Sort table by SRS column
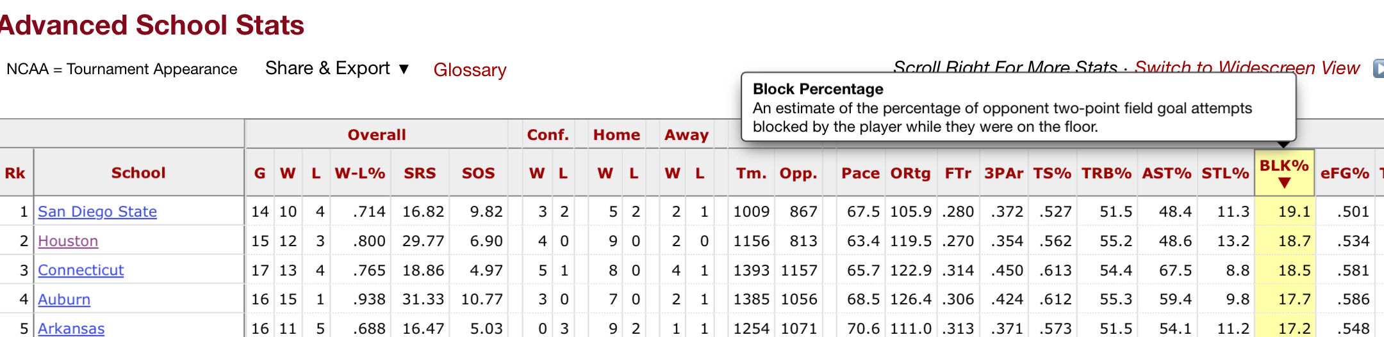 (420, 173)
